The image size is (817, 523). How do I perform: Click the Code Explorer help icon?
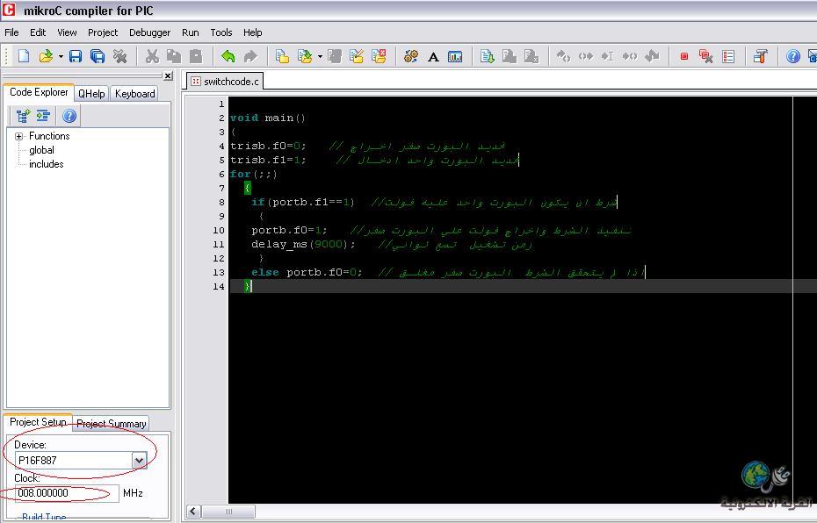click(69, 116)
